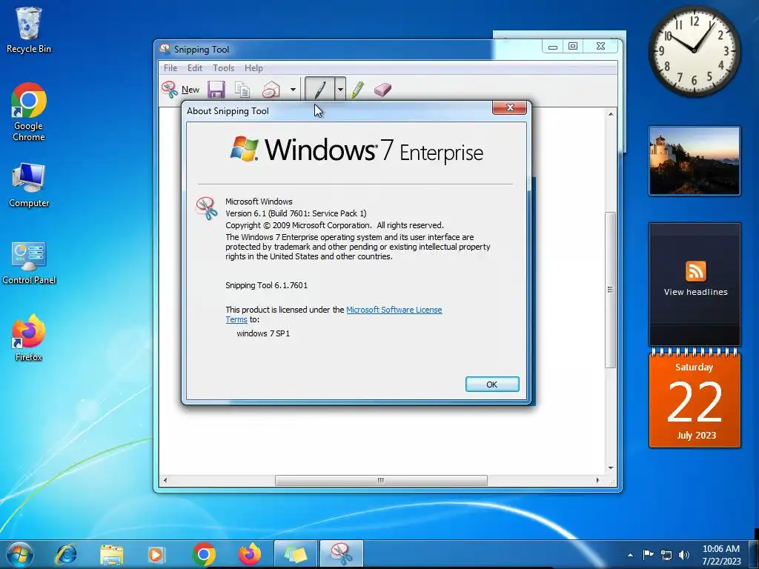Click the 'Snipping Tool 6.1.7601' version text

tap(266, 285)
